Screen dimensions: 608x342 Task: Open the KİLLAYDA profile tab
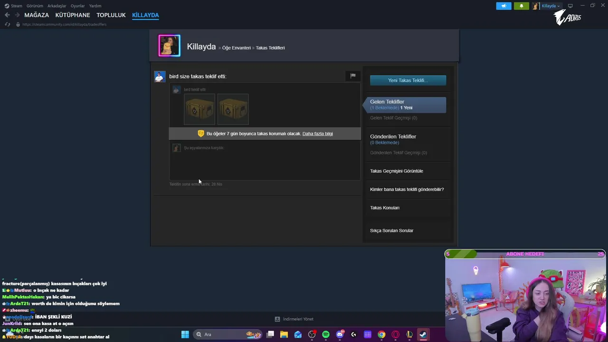[x=145, y=15]
